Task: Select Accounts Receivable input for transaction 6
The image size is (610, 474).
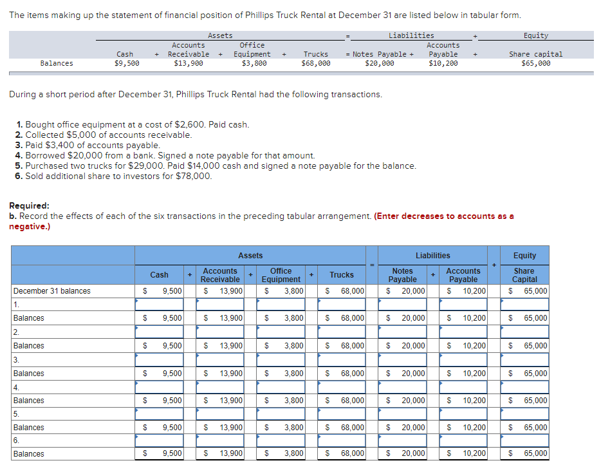Action: 220,441
